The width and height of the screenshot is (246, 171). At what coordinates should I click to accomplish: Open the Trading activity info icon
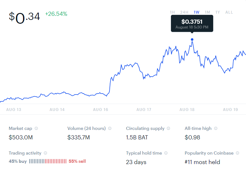[45, 153]
